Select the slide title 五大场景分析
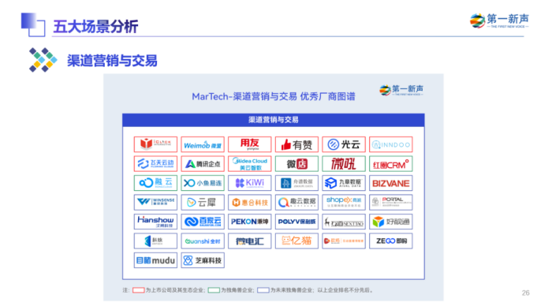 [x=95, y=27]
